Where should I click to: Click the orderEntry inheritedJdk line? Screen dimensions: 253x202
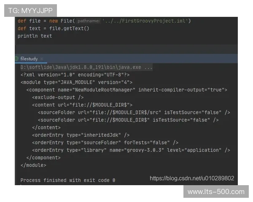tap(81, 135)
